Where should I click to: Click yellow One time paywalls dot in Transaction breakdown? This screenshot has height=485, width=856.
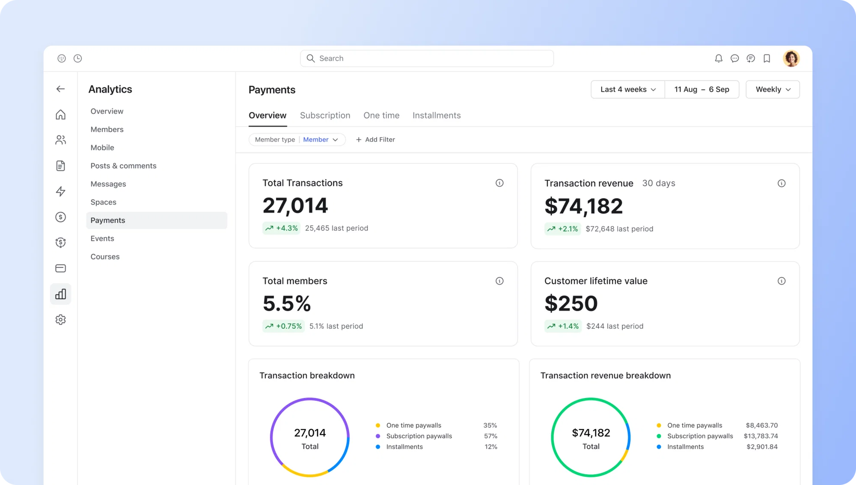(378, 425)
